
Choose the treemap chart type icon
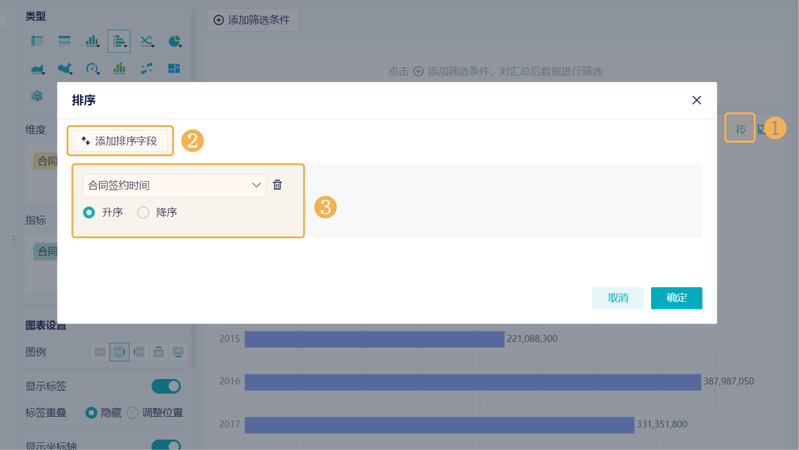coord(174,68)
